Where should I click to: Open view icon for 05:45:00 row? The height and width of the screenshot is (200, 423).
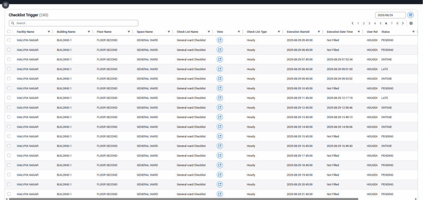point(220,40)
